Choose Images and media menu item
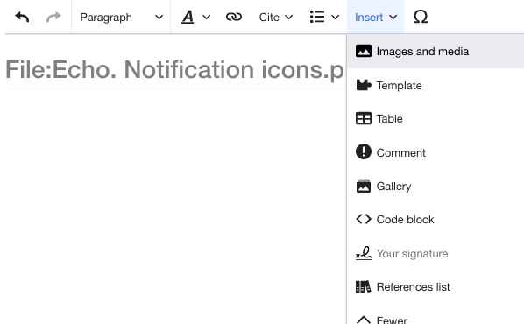The height and width of the screenshot is (324, 524). coord(435,52)
